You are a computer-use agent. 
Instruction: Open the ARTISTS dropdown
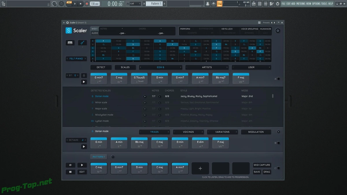point(207,67)
